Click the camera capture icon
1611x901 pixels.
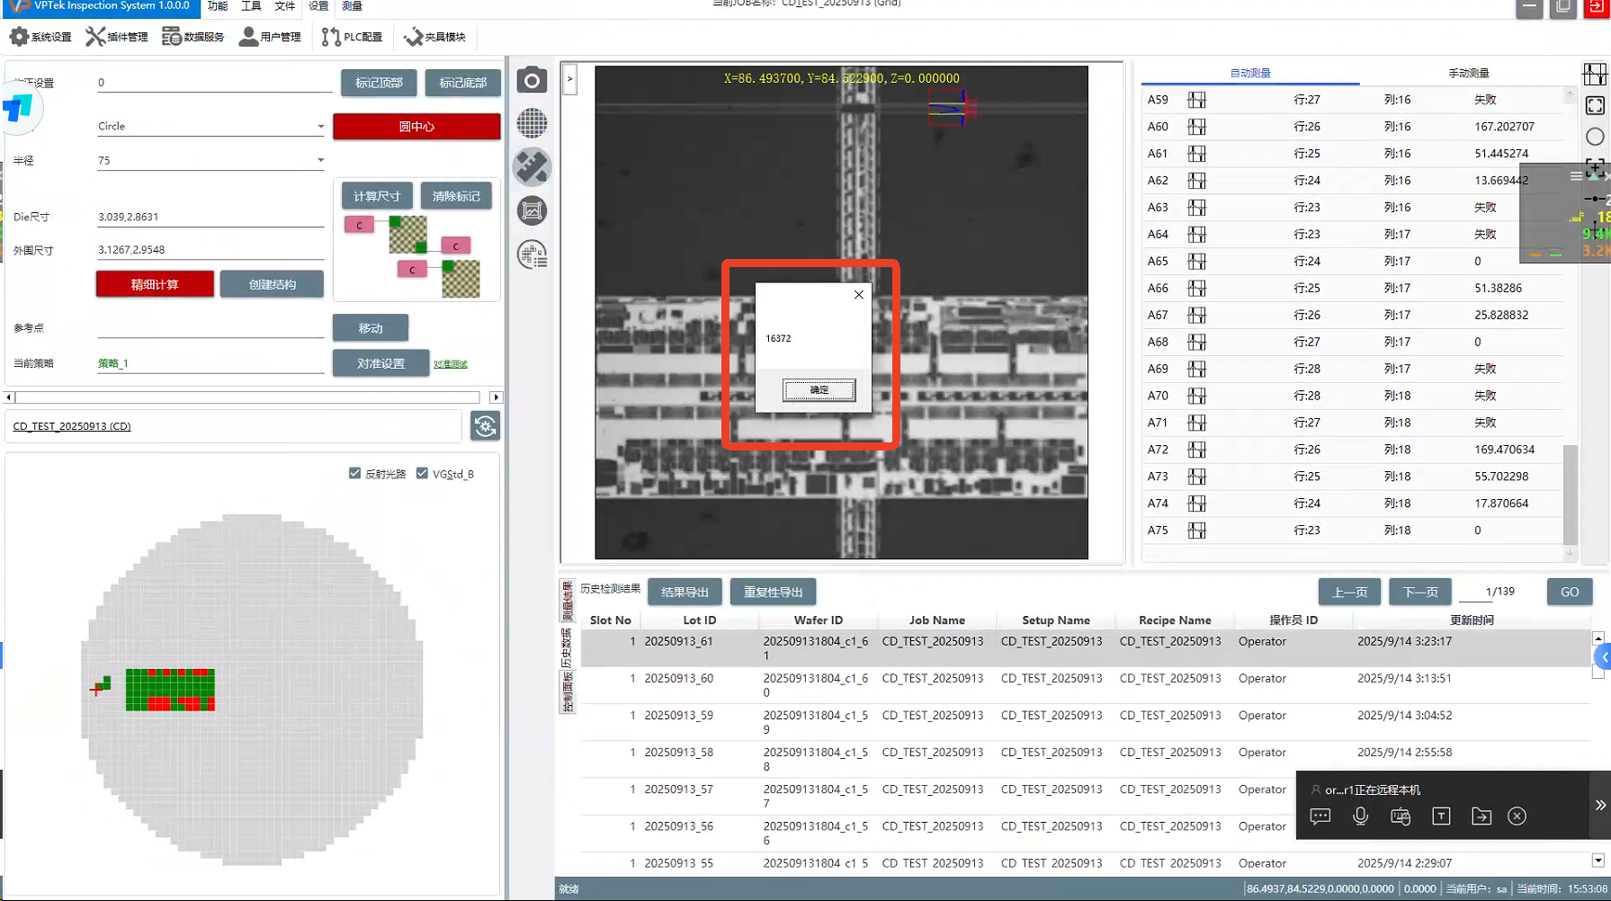tap(532, 81)
